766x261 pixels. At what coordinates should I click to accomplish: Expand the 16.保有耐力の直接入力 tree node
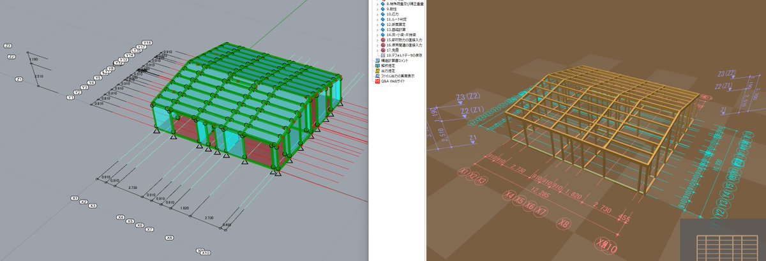point(377,45)
